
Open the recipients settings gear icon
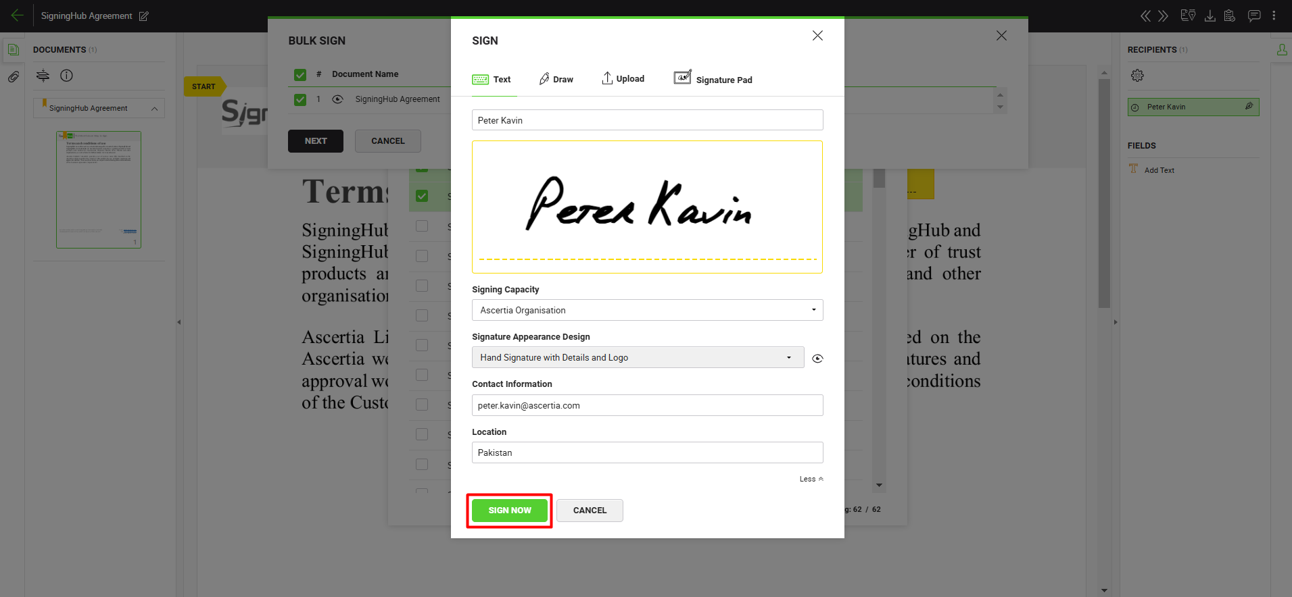1137,76
